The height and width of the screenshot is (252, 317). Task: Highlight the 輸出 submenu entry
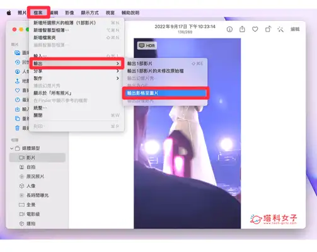pos(76,64)
